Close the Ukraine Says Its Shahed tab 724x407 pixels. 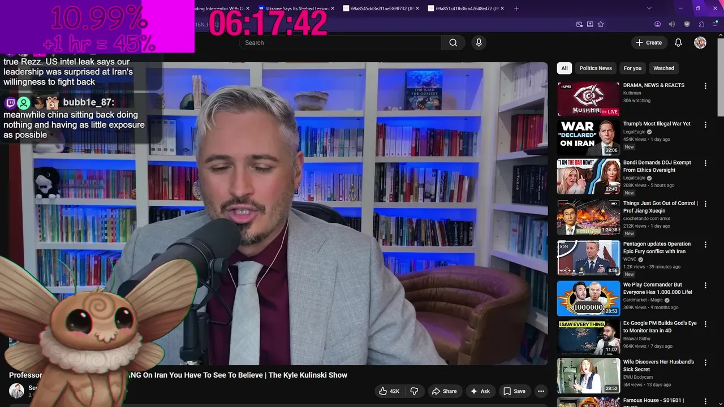pos(333,8)
